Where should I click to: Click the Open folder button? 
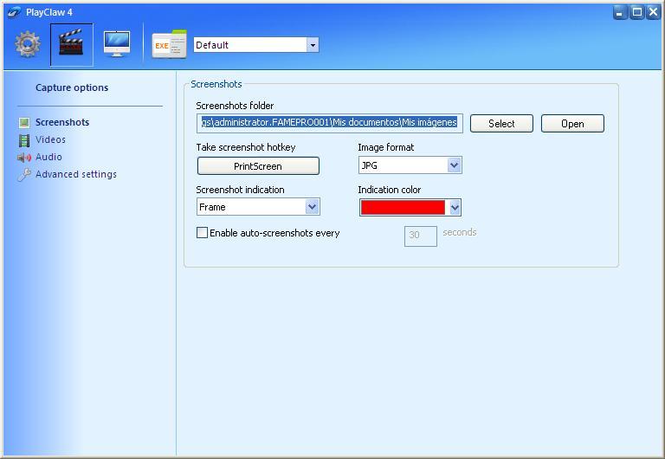(x=572, y=124)
